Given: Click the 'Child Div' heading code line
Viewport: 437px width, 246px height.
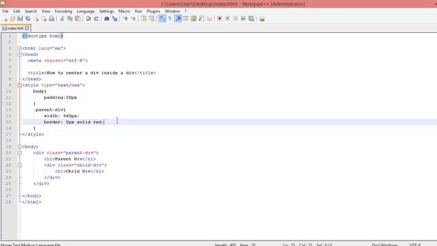Looking at the screenshot, I should [79, 172].
